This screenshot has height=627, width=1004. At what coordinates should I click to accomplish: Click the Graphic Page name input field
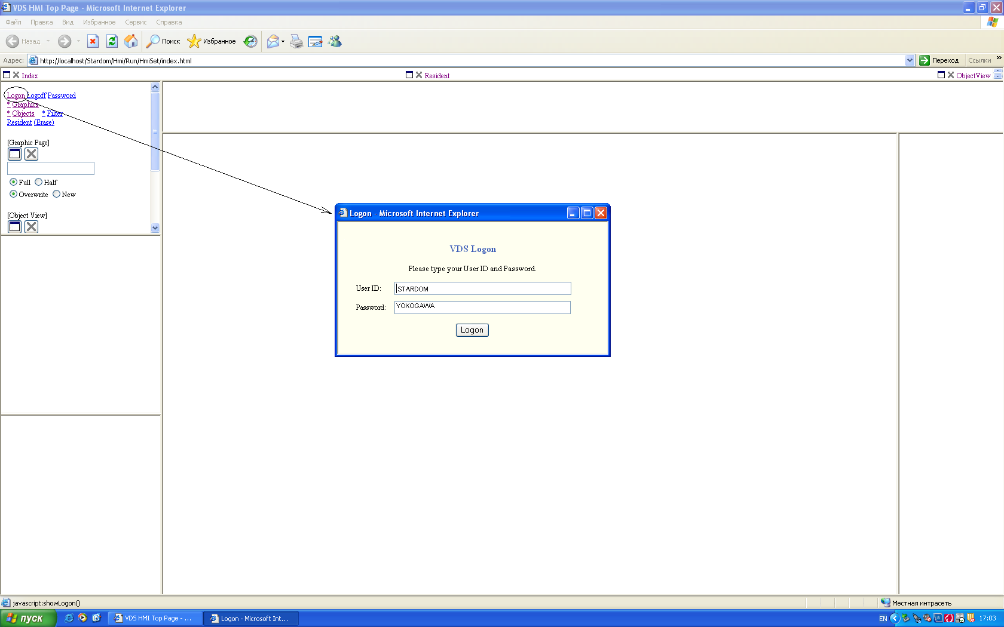click(51, 168)
